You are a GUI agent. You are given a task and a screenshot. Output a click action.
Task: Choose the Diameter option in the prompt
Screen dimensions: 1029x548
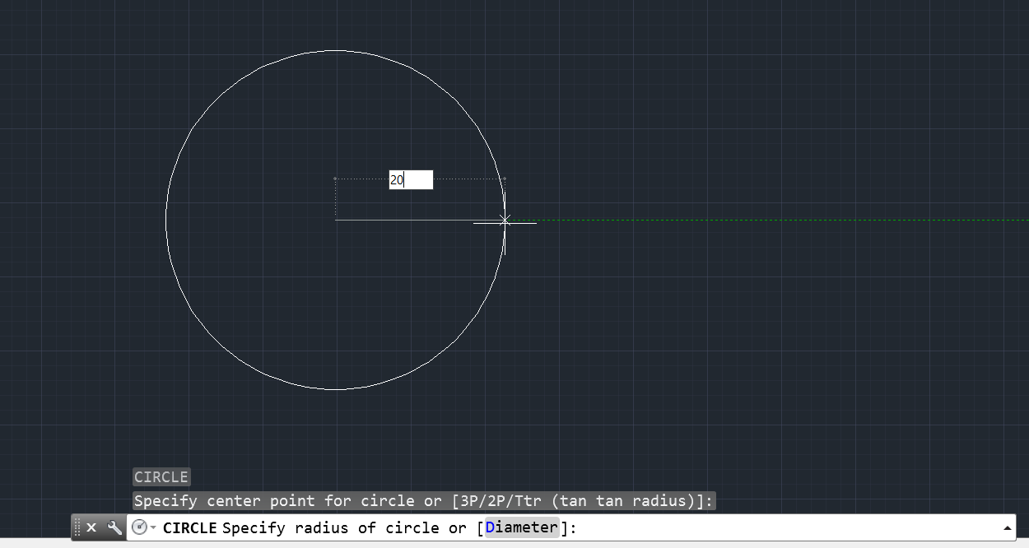(x=520, y=527)
